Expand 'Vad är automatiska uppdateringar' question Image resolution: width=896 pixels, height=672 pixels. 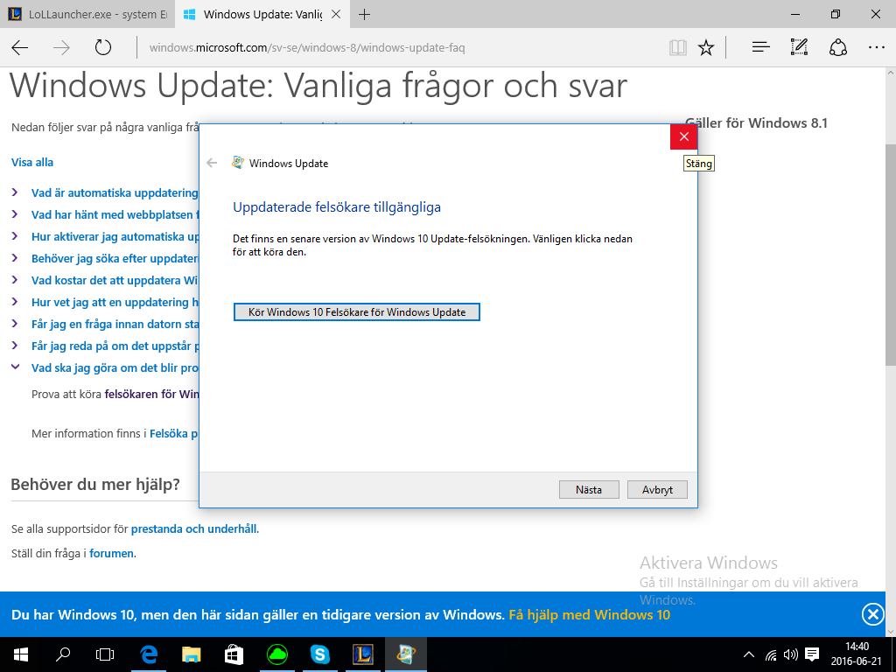[x=115, y=193]
